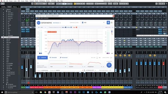Viewport: 168px width, 94px height.
Task: Click the Room C channel name label
Action: (28, 87)
